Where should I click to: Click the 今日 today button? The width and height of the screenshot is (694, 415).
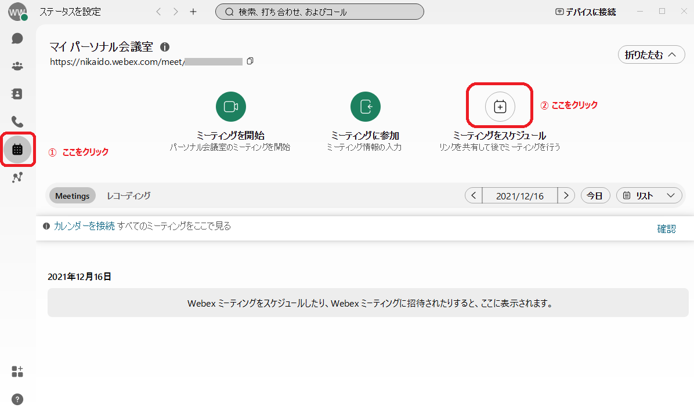click(595, 195)
